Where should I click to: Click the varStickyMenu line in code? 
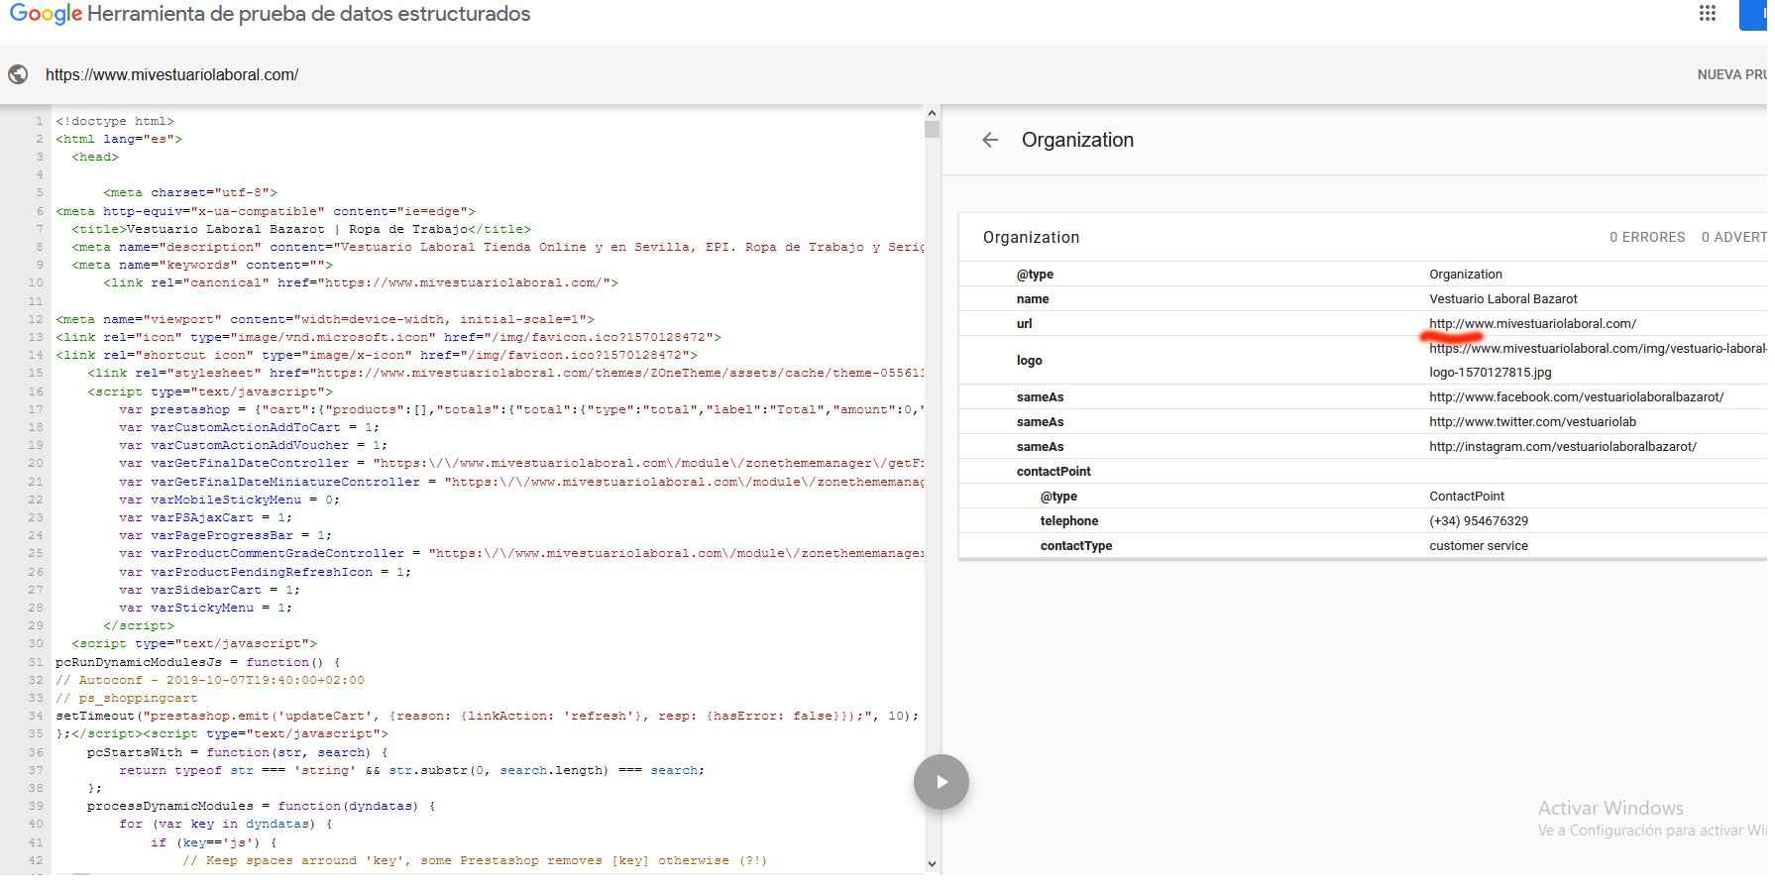206,608
